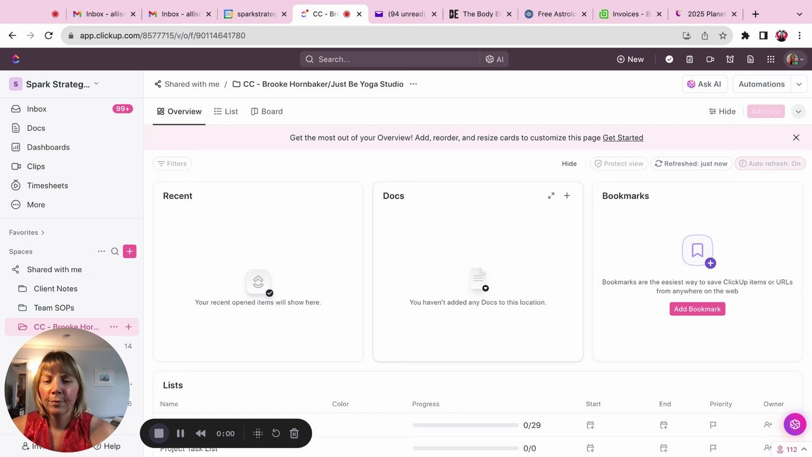Screen dimensions: 812x457
Task: Add item to CC - Brooke Hor... folder
Action: coord(128,327)
